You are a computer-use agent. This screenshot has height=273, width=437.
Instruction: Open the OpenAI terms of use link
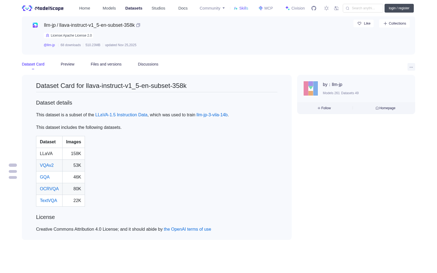tap(187, 229)
